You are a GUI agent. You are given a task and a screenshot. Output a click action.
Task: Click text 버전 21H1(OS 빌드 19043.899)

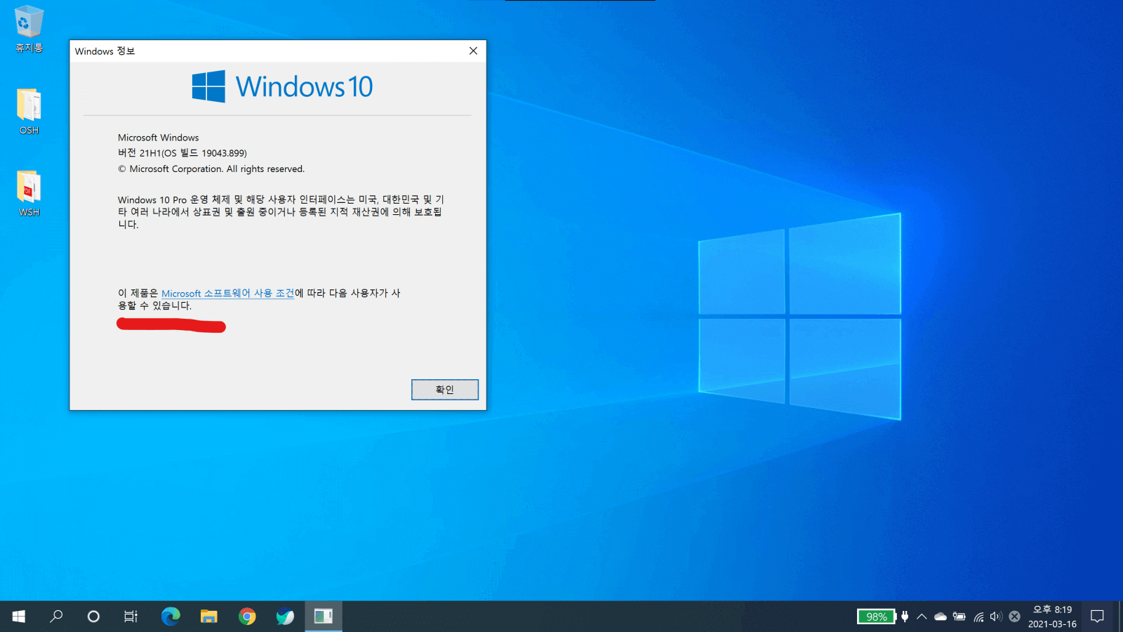click(x=182, y=153)
